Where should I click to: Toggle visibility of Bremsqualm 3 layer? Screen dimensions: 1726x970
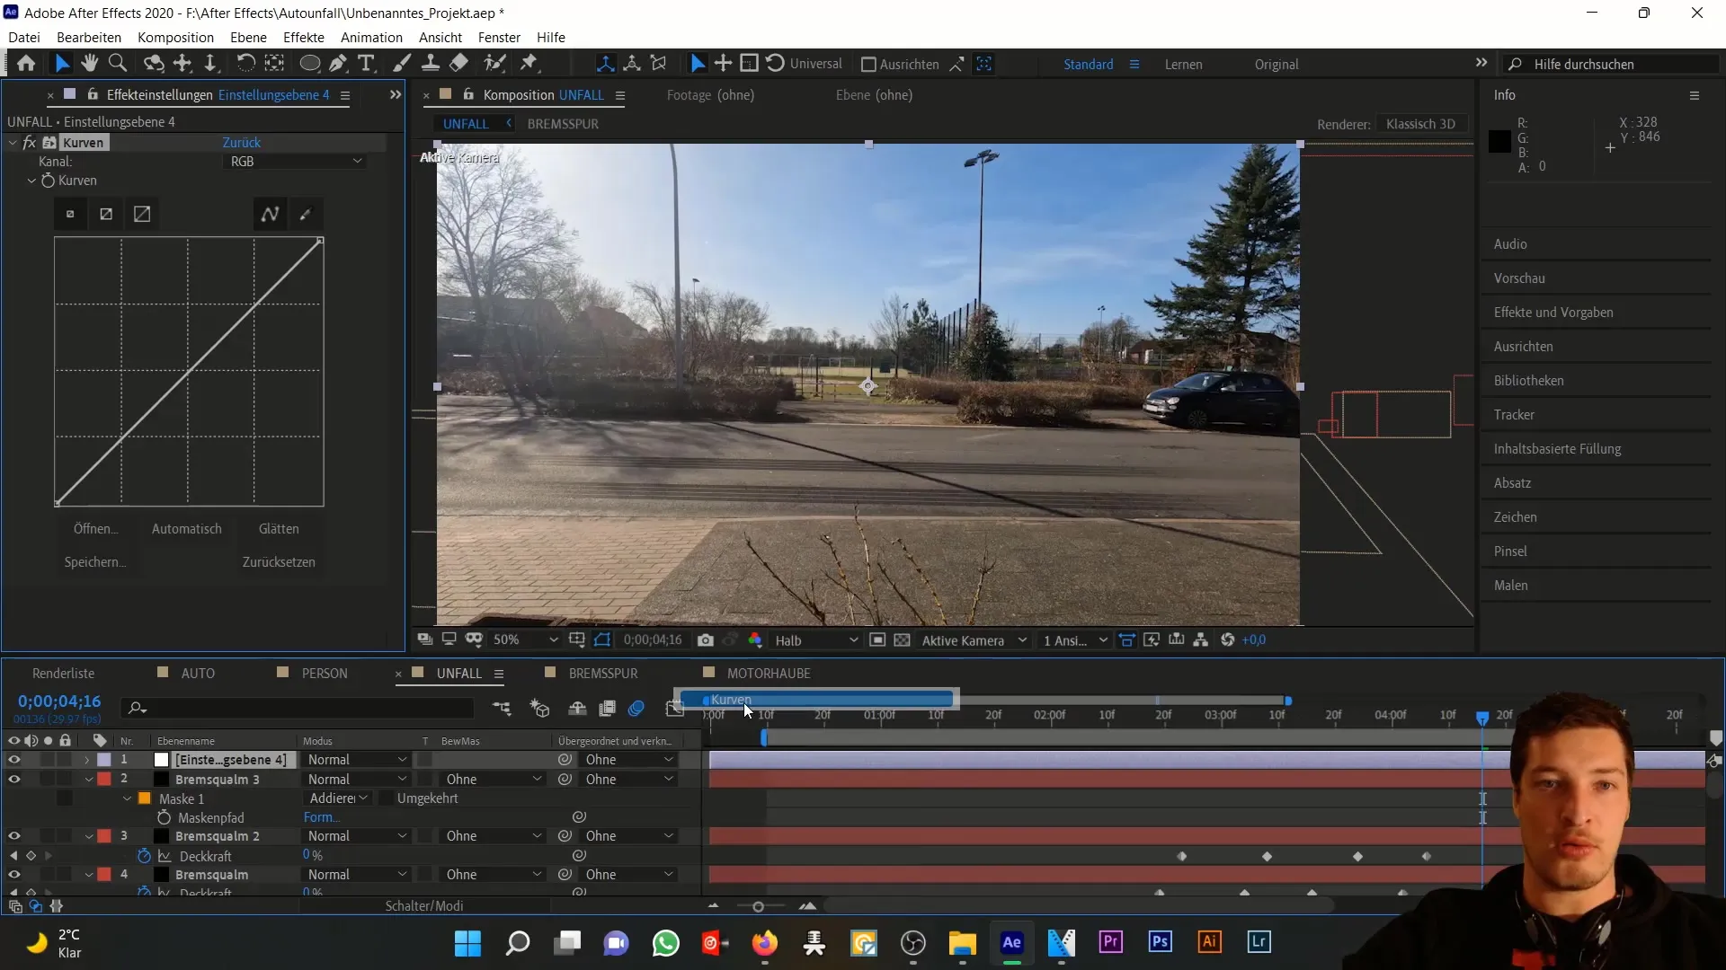[x=14, y=780]
